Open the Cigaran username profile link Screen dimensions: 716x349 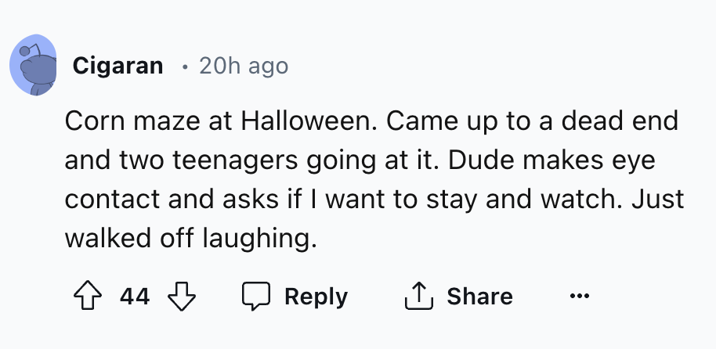(x=118, y=66)
